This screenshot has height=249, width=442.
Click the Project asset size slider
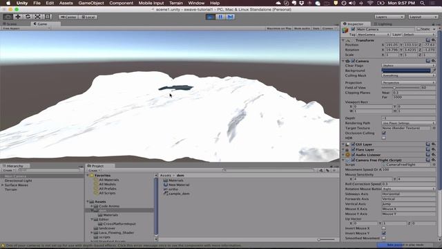327,239
